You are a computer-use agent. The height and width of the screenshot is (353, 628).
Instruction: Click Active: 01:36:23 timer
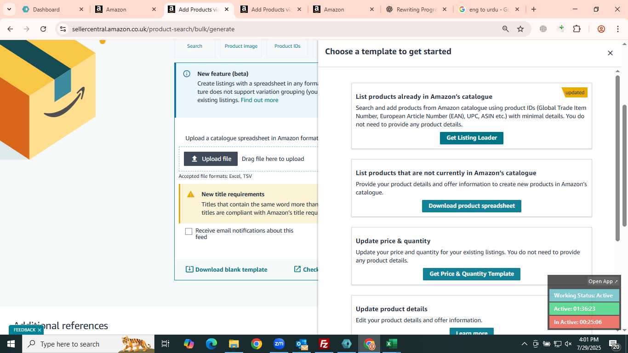tap(584, 309)
